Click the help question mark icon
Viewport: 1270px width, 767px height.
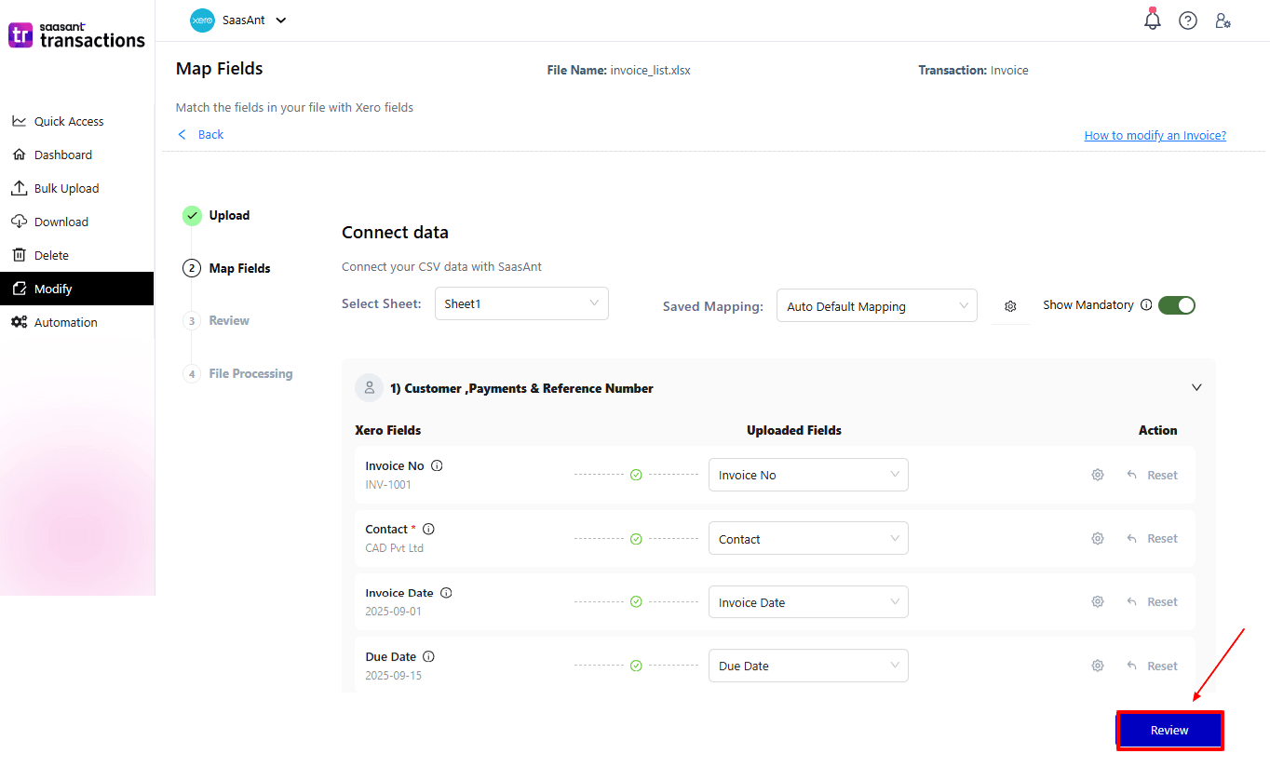[x=1188, y=20]
